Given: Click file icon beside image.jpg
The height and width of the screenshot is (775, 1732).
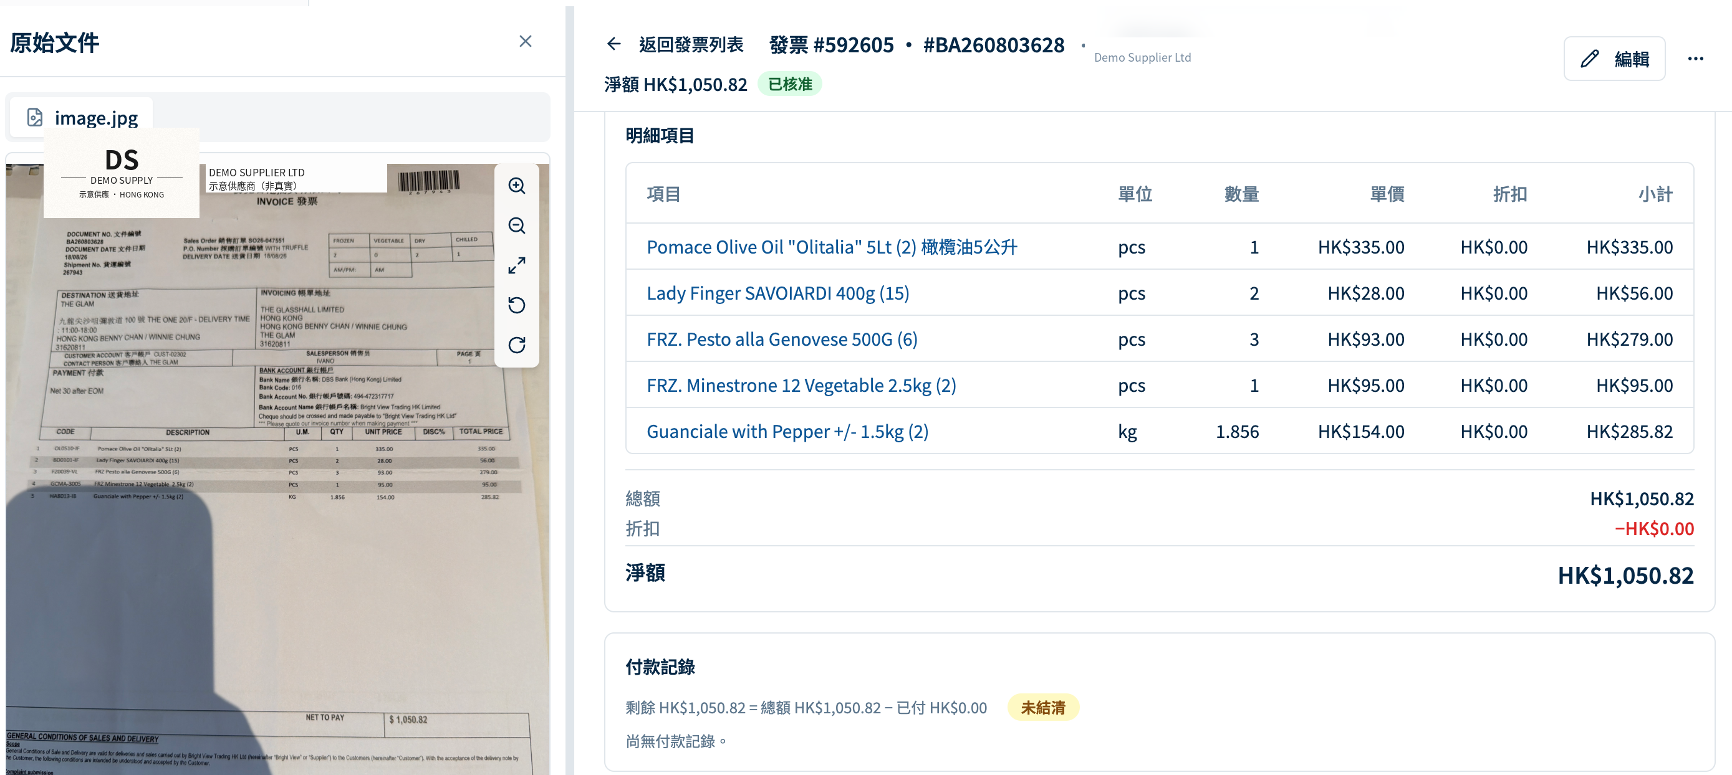Looking at the screenshot, I should pos(34,118).
